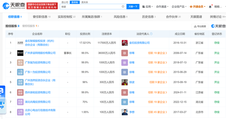
Task: Switch to the 查老板 search tab
Action: [75, 2]
